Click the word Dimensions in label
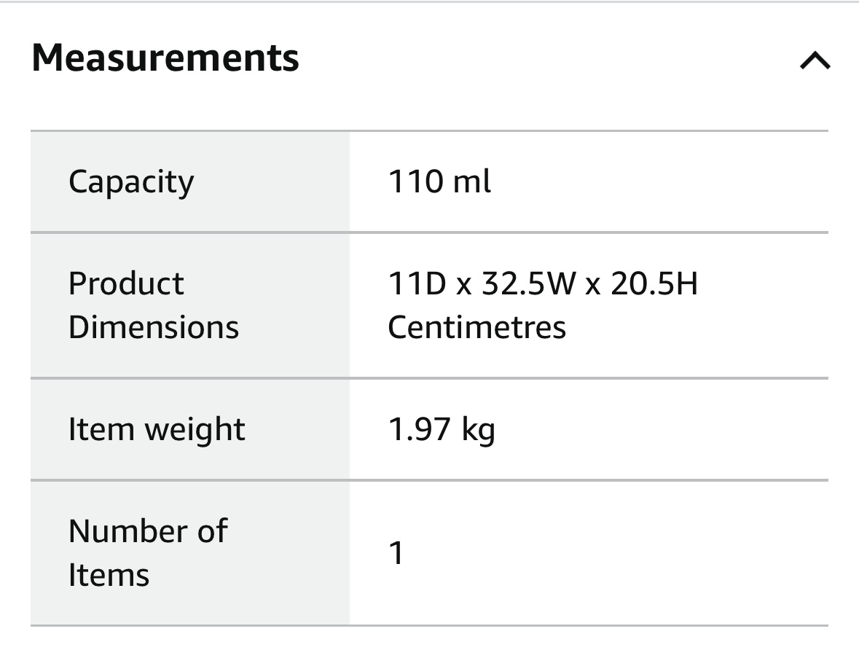Screen dimensions: 859x650 [x=153, y=327]
